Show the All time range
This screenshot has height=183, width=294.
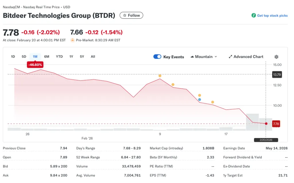pos(93,57)
